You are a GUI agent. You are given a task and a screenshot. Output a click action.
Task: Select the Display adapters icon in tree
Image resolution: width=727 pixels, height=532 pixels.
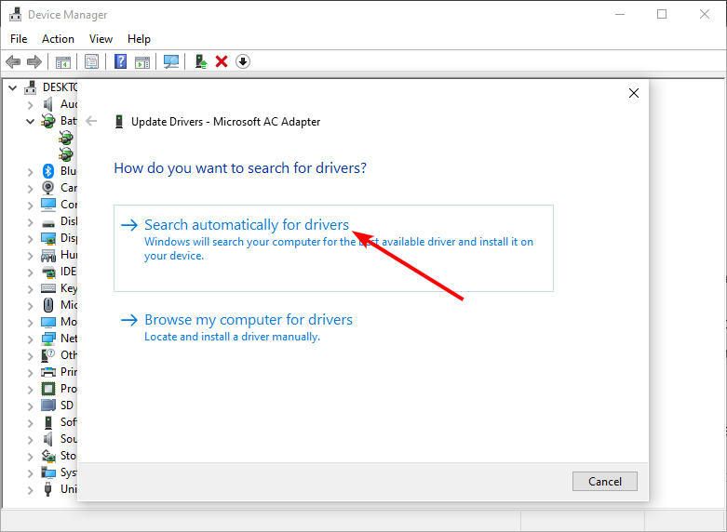pos(48,238)
